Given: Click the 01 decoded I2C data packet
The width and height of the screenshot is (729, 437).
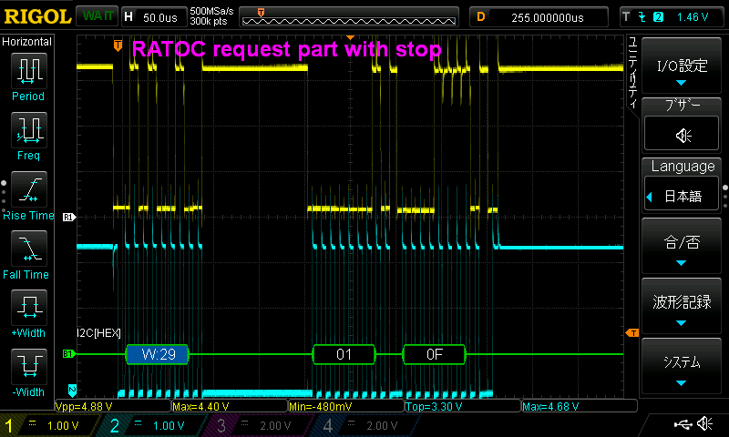Looking at the screenshot, I should tap(344, 354).
